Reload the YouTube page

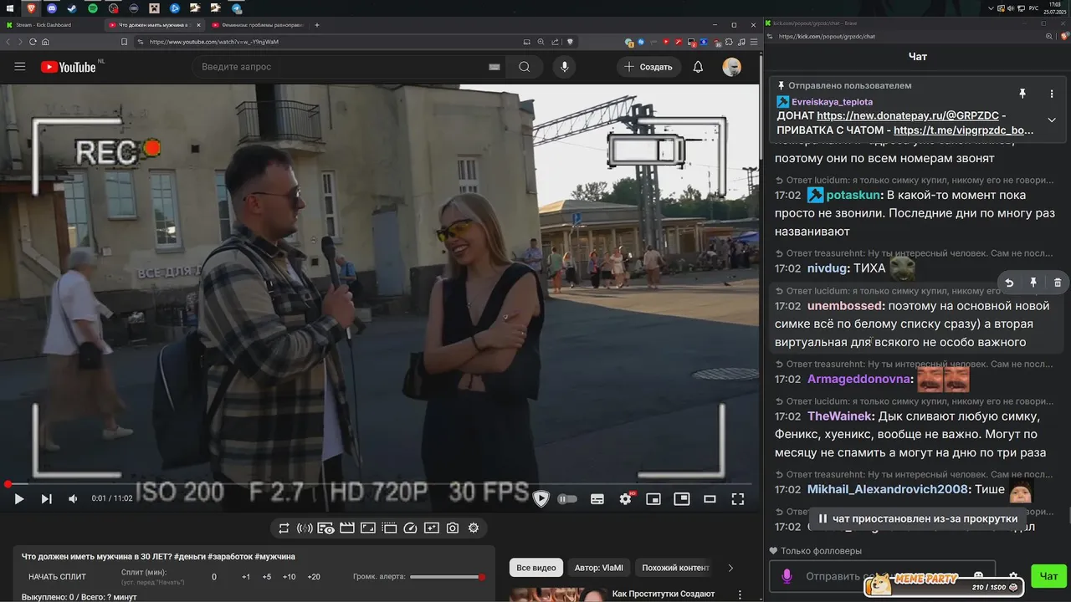31,42
